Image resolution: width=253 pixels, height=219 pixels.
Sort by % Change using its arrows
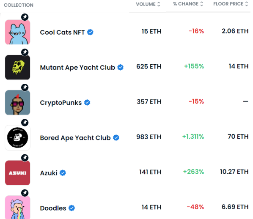pos(202,4)
